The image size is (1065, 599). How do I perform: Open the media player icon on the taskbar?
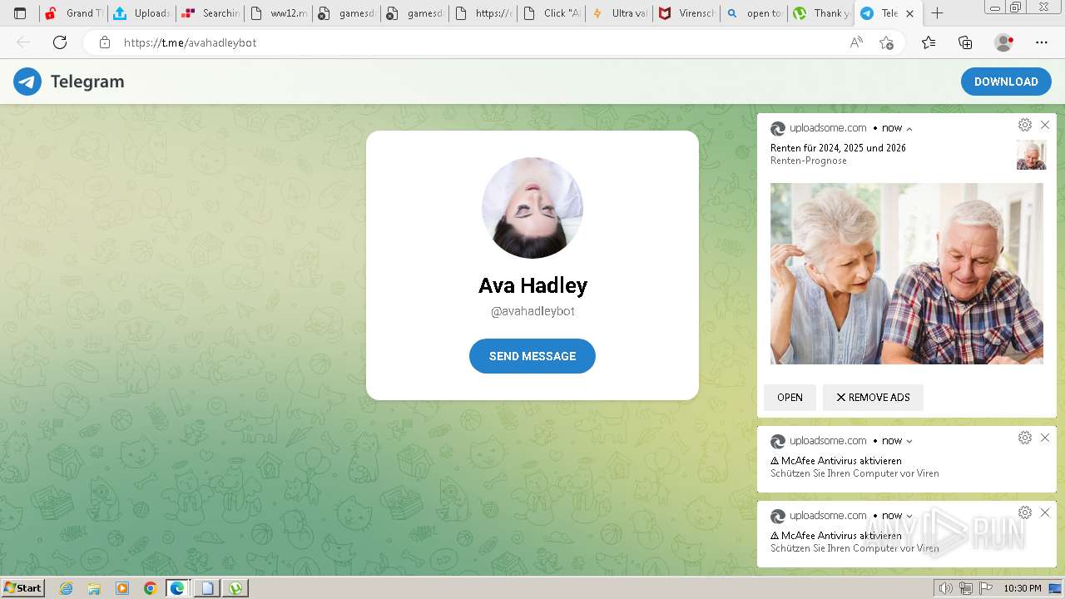[122, 588]
